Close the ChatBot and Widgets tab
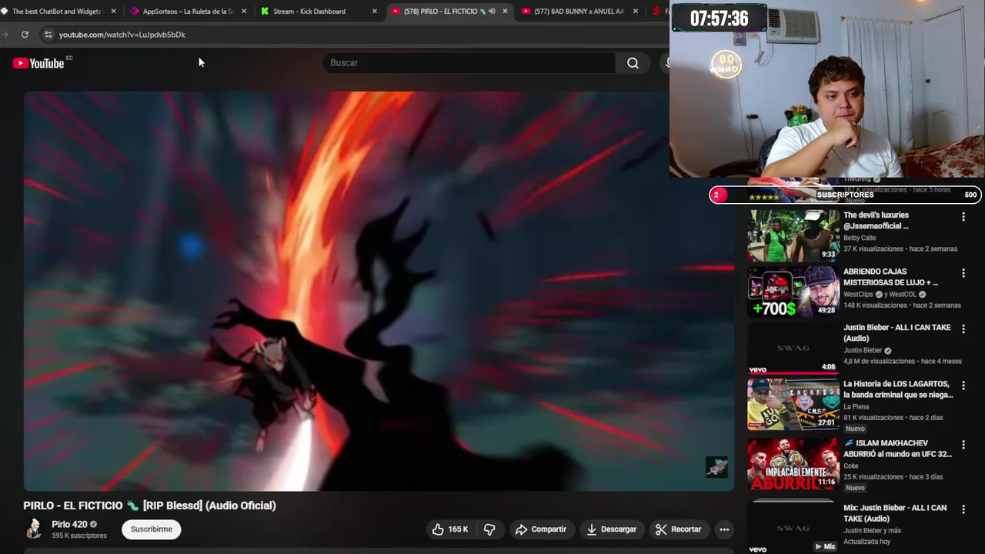The height and width of the screenshot is (554, 985). (x=113, y=12)
